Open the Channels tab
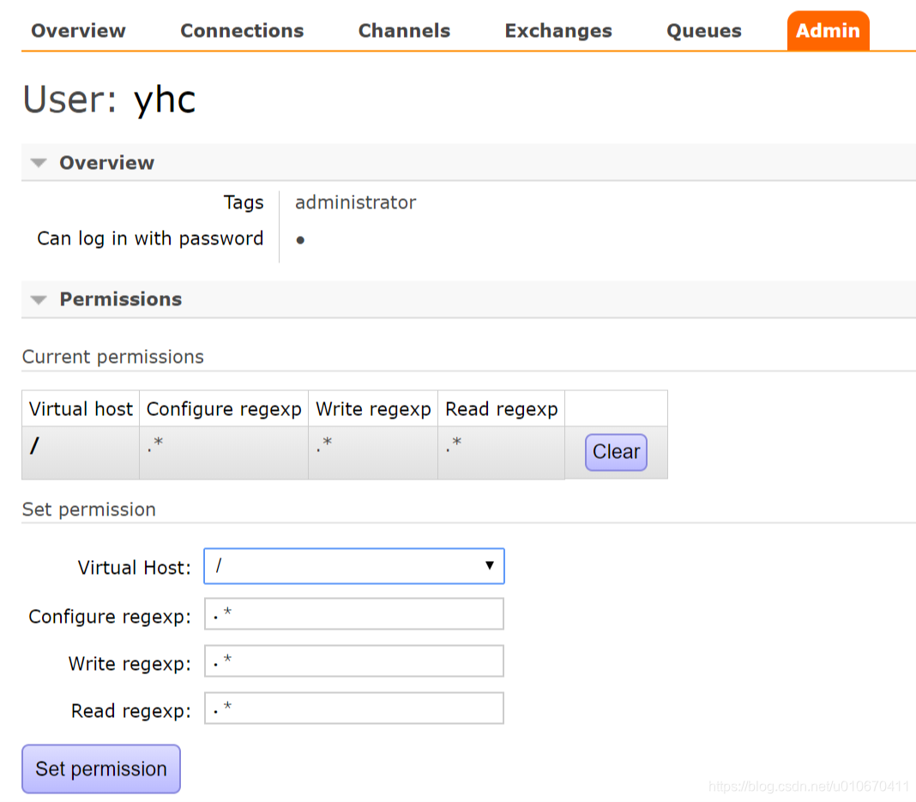Viewport: 916px width, 802px height. [x=404, y=30]
